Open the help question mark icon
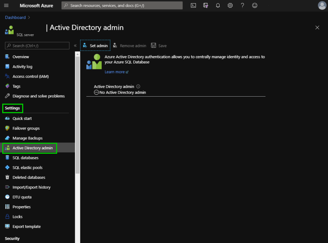The width and height of the screenshot is (328, 243). pyautogui.click(x=242, y=6)
